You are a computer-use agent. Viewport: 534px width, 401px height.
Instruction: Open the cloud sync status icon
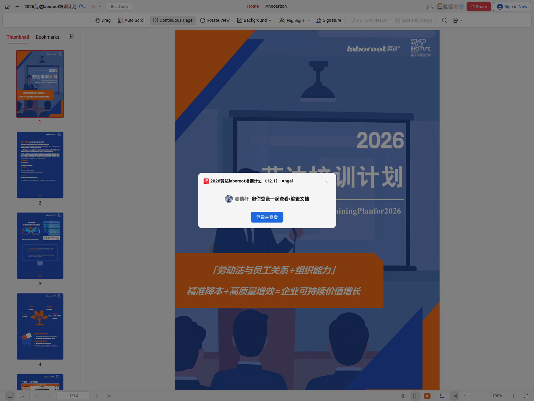[430, 7]
